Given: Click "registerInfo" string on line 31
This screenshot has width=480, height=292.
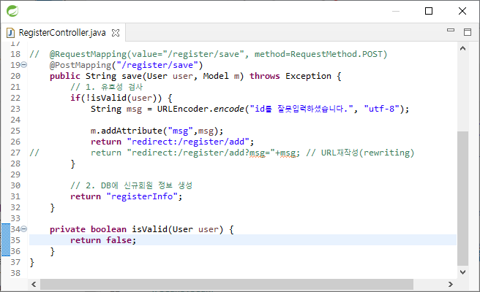Looking at the screenshot, I should pyautogui.click(x=142, y=196).
